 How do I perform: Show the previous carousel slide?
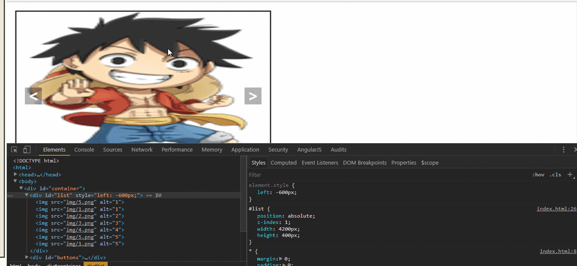[33, 96]
